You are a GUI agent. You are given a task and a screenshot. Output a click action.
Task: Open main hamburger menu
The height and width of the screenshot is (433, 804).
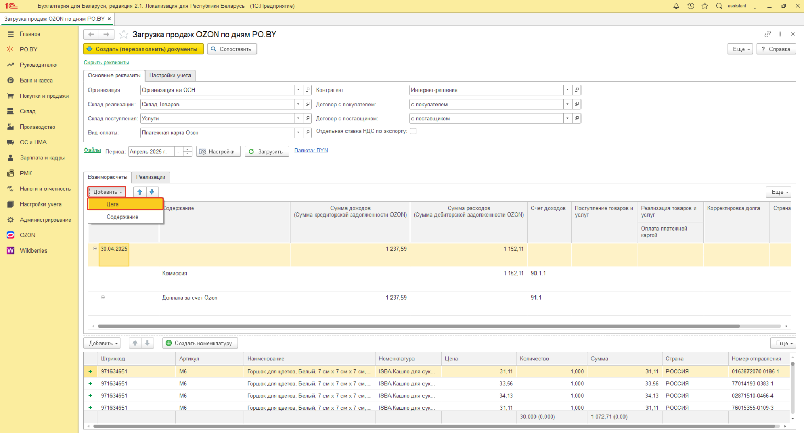(x=26, y=6)
